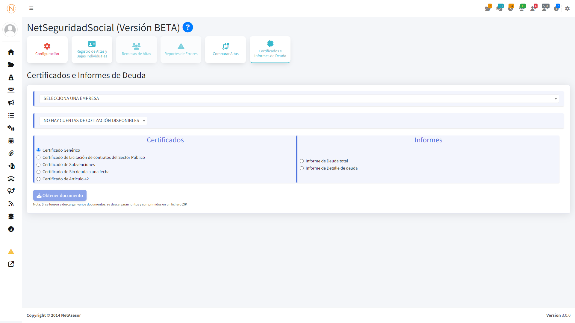Click the blue help question mark icon
Image resolution: width=575 pixels, height=323 pixels.
click(x=188, y=27)
